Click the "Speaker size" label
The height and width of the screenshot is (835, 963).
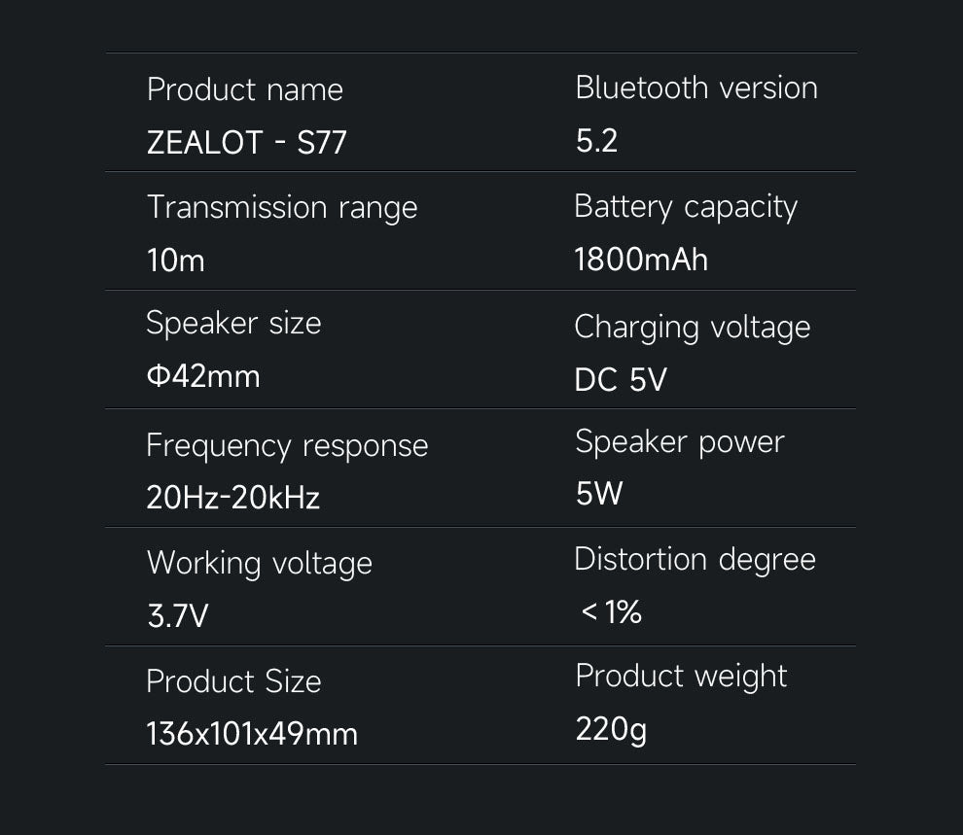point(233,324)
